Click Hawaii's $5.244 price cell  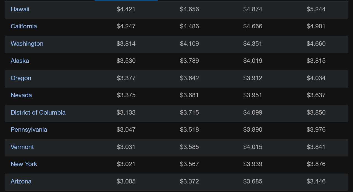click(316, 9)
